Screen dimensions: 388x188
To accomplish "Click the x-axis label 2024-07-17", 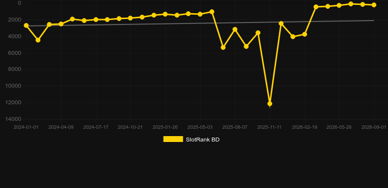I will tap(96, 127).
